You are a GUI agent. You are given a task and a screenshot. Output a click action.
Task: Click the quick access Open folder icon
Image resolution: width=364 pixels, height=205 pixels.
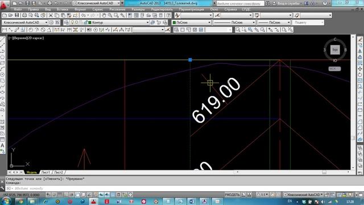tap(20, 3)
